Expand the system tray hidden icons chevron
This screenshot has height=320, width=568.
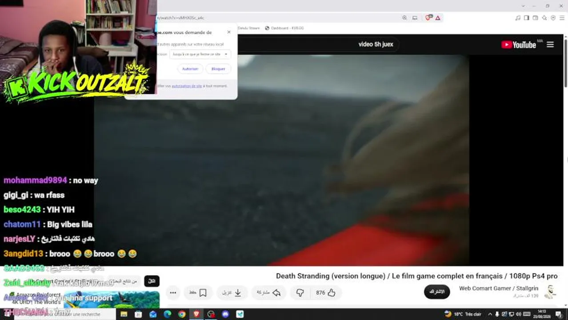490,314
